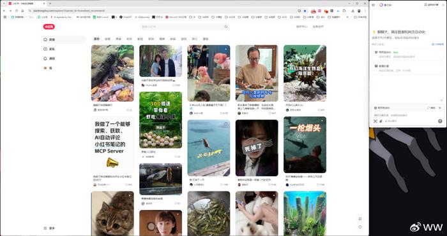The height and width of the screenshot is (236, 447).
Task: Show more bookmarks with the overflow chevron
Action: point(347,17)
